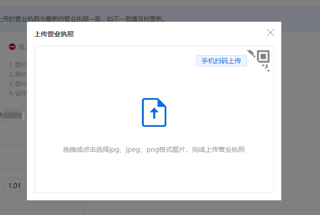The width and height of the screenshot is (320, 215).
Task: Click the jpg、jpeg、png upload hint text
Action: [x=154, y=149]
